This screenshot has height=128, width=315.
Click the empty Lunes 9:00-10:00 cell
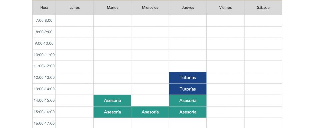point(75,44)
